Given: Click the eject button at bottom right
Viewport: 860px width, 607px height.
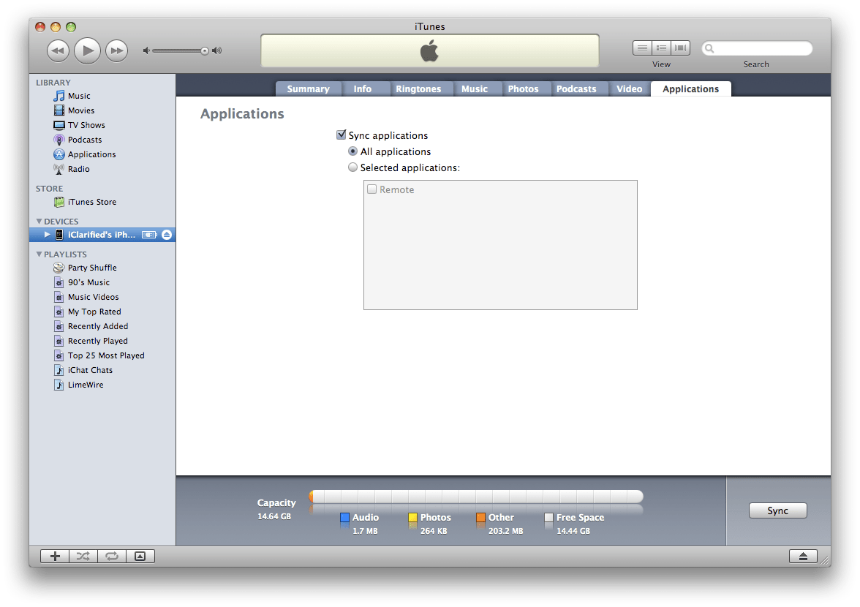Looking at the screenshot, I should [803, 556].
